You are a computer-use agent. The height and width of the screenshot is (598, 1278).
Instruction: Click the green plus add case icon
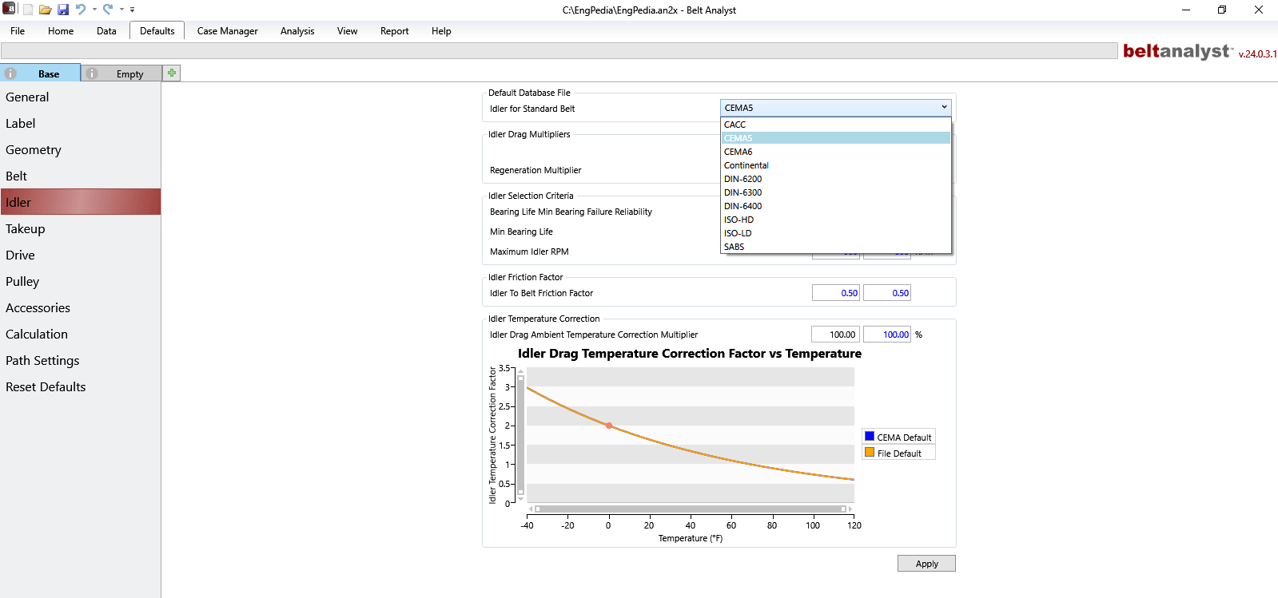171,73
